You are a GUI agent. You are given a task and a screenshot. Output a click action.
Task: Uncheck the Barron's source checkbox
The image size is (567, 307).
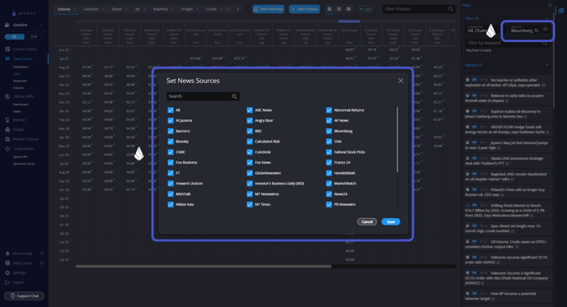[x=171, y=131]
